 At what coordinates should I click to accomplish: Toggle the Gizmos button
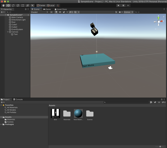[127, 12]
